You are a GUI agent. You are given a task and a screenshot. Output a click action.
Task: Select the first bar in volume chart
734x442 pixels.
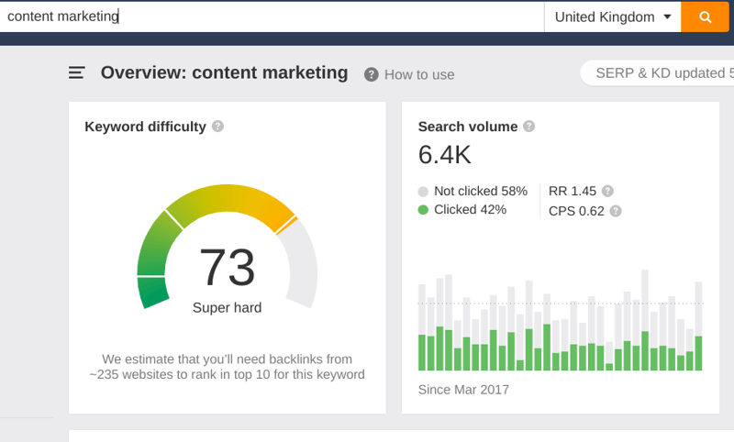pyautogui.click(x=422, y=352)
